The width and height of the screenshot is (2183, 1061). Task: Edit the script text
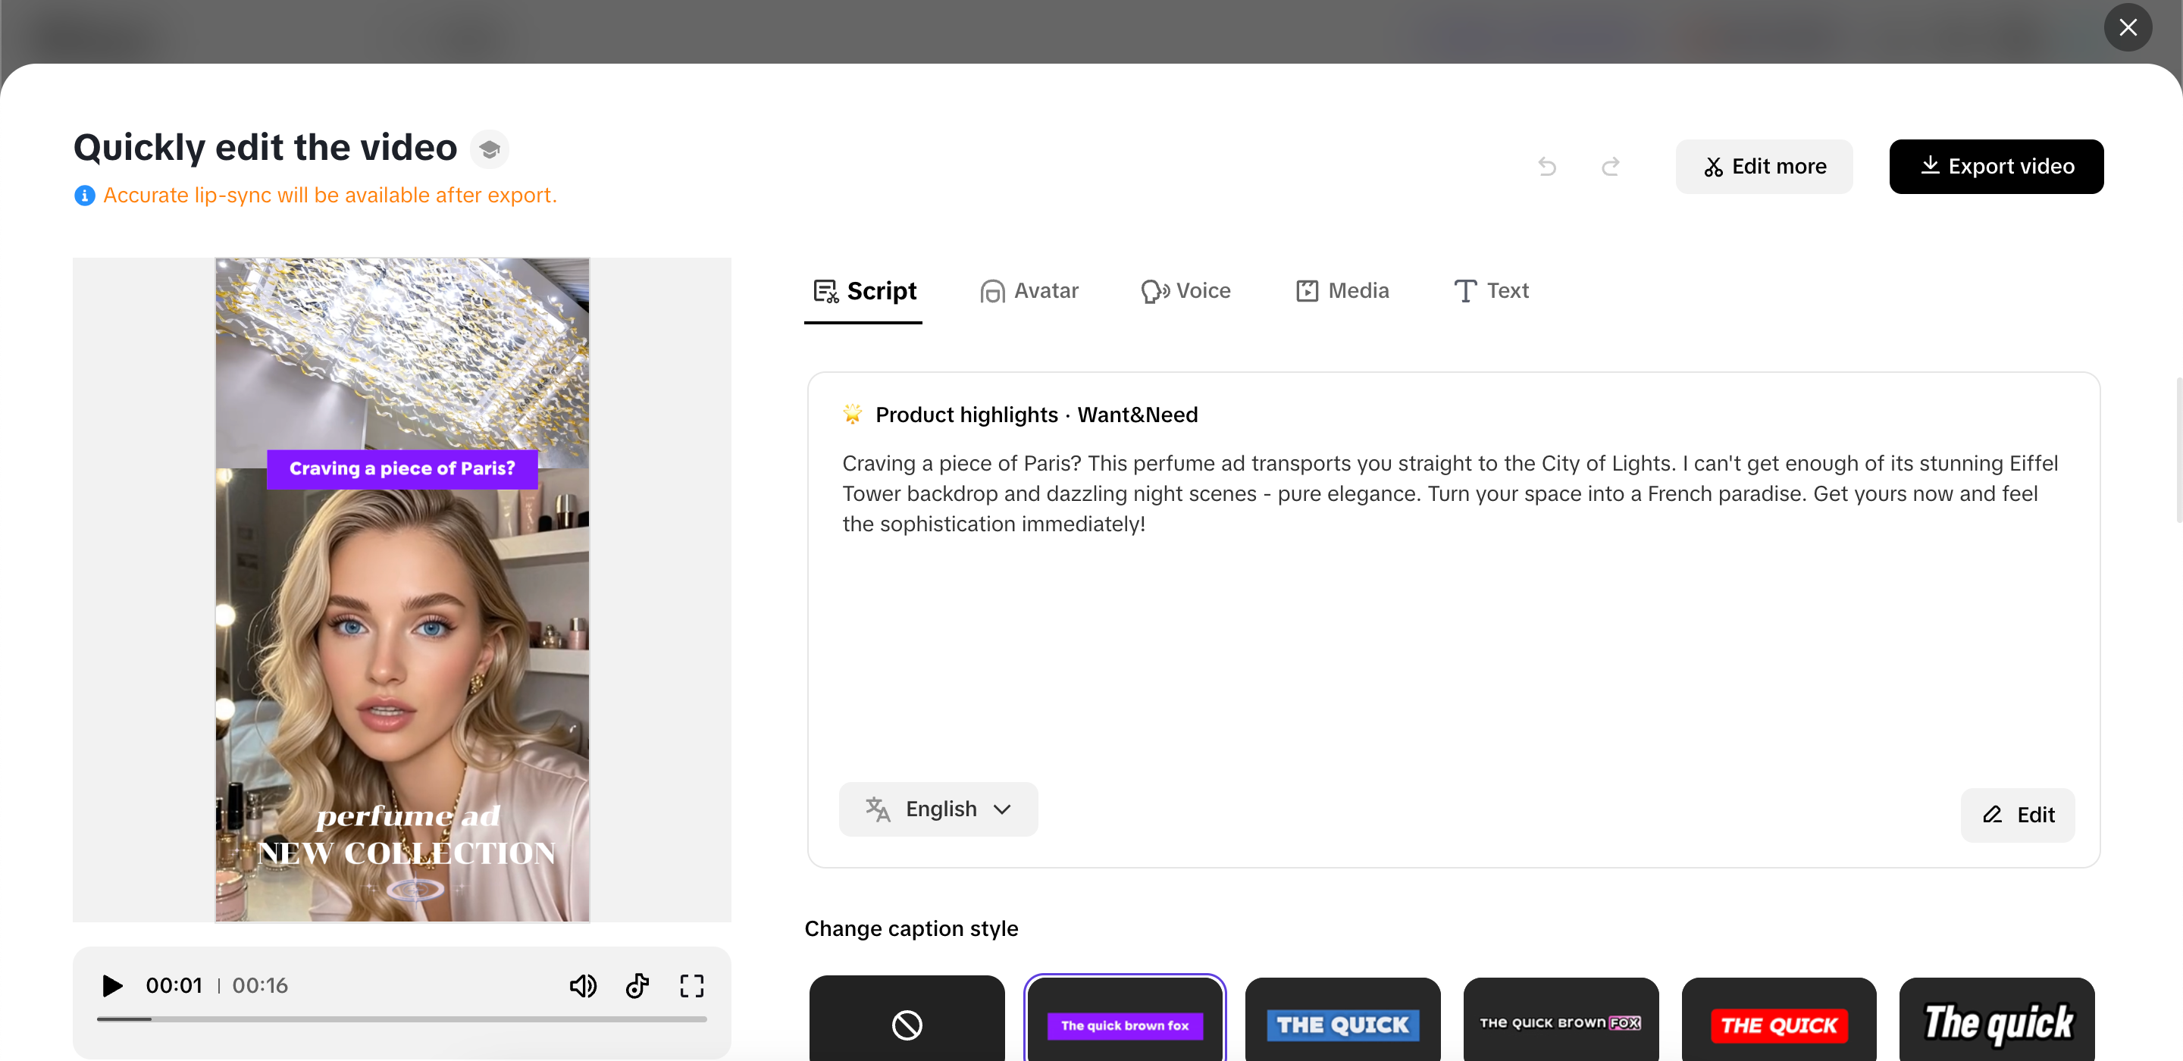coord(2018,815)
